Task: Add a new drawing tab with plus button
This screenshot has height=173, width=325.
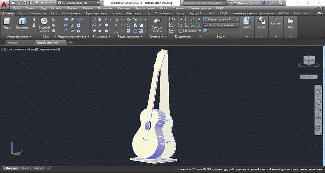Action: tap(71, 43)
